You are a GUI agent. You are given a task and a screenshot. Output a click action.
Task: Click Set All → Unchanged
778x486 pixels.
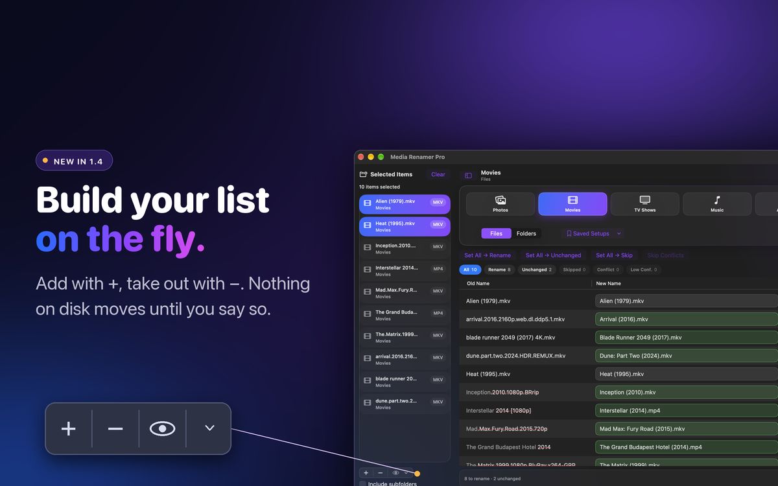click(553, 255)
